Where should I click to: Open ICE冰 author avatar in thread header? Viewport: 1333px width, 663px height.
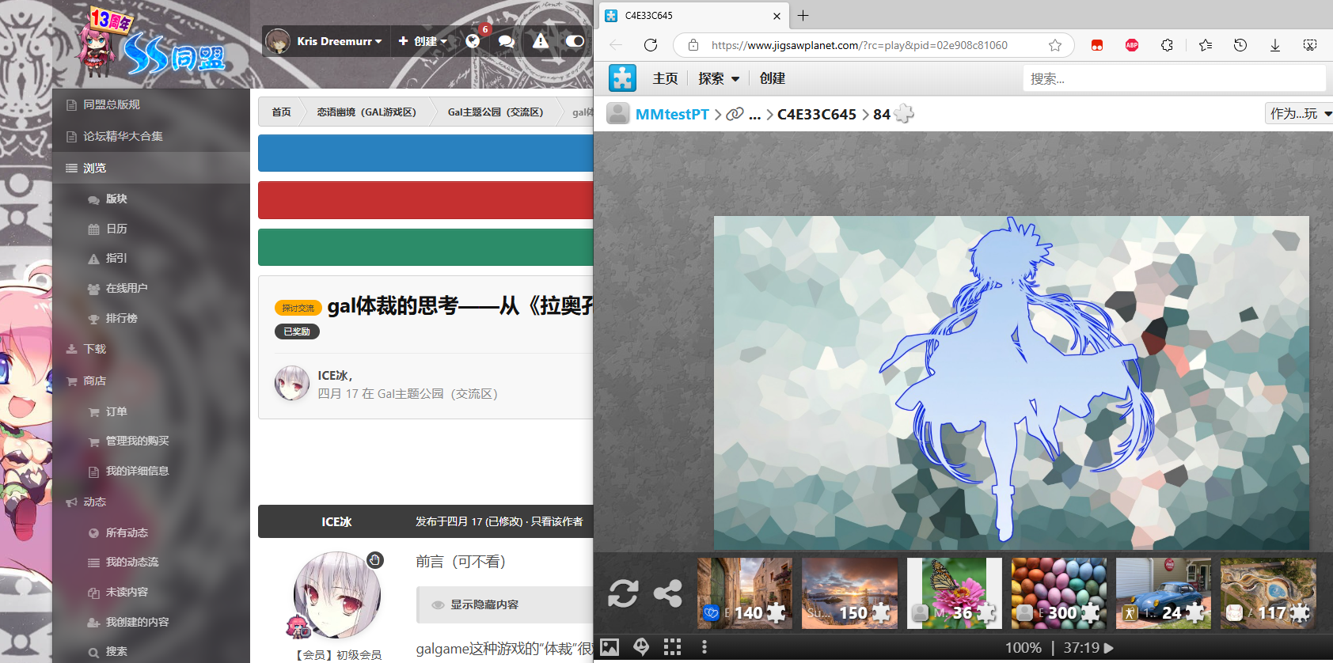(x=292, y=384)
